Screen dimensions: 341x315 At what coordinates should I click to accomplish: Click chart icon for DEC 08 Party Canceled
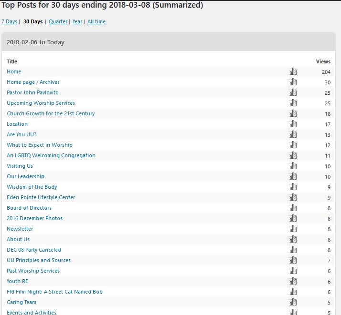[x=293, y=250]
